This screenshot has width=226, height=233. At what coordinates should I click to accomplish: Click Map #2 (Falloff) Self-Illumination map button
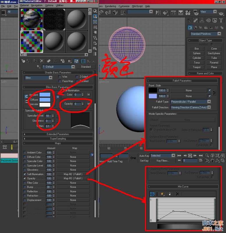point(73,174)
